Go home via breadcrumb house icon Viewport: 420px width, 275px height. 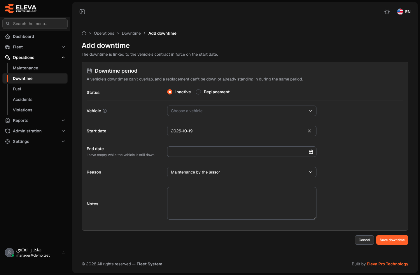point(84,33)
